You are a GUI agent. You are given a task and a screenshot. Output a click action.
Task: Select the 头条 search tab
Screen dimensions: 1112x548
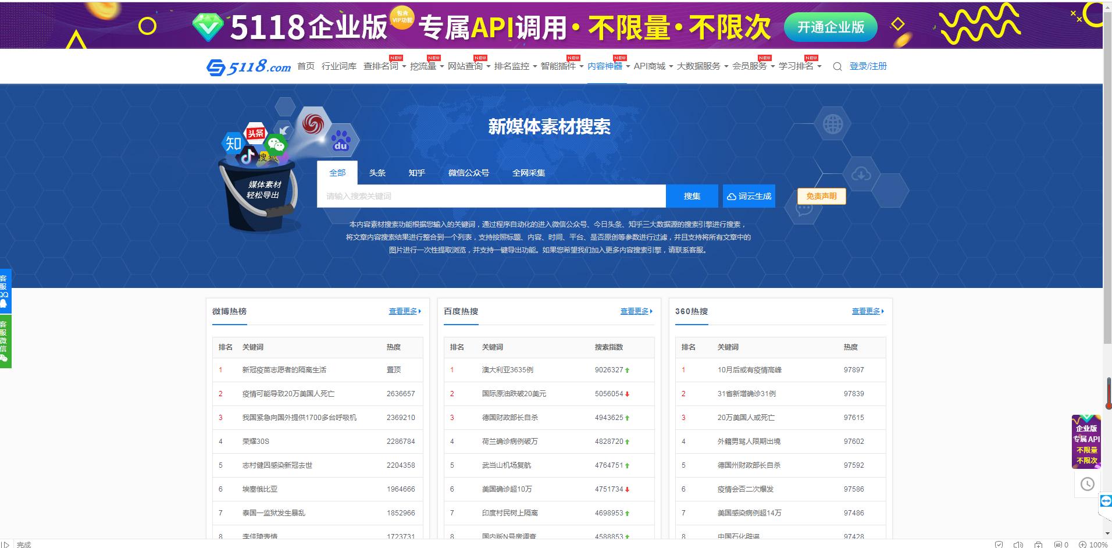(x=377, y=173)
